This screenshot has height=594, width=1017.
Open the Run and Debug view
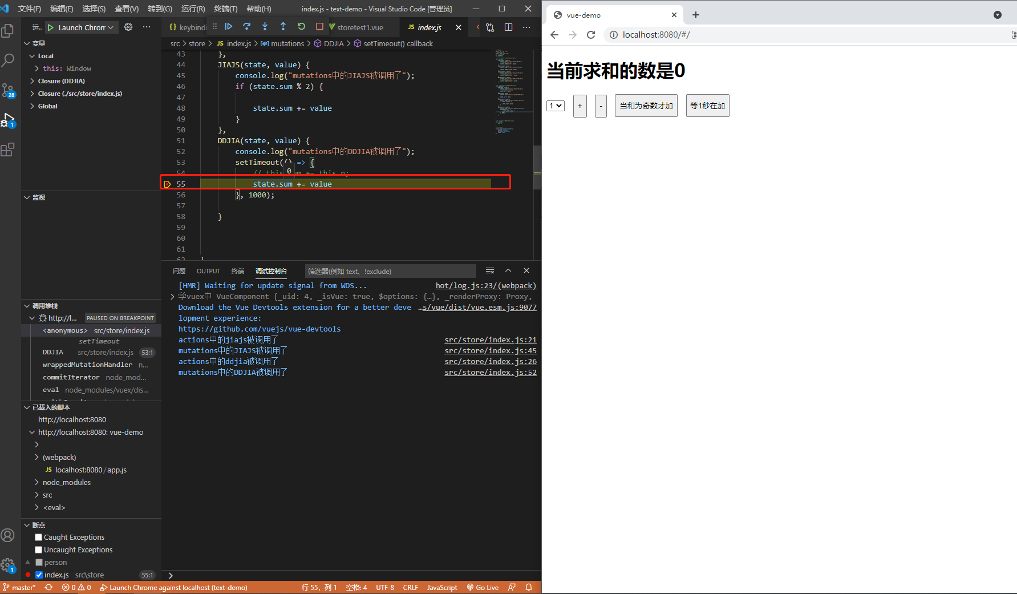(x=8, y=120)
